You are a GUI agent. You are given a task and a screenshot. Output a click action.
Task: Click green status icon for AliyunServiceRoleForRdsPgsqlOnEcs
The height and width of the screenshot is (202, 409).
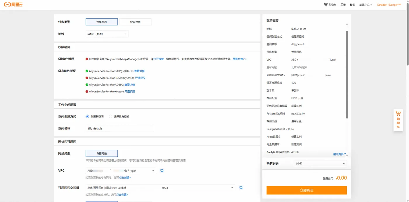[x=87, y=71]
